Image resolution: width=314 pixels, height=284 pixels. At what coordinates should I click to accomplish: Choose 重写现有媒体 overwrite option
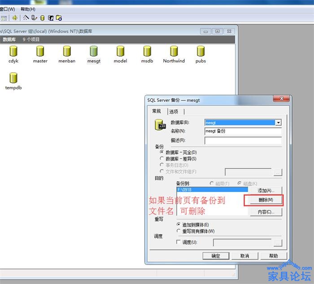pos(179,231)
